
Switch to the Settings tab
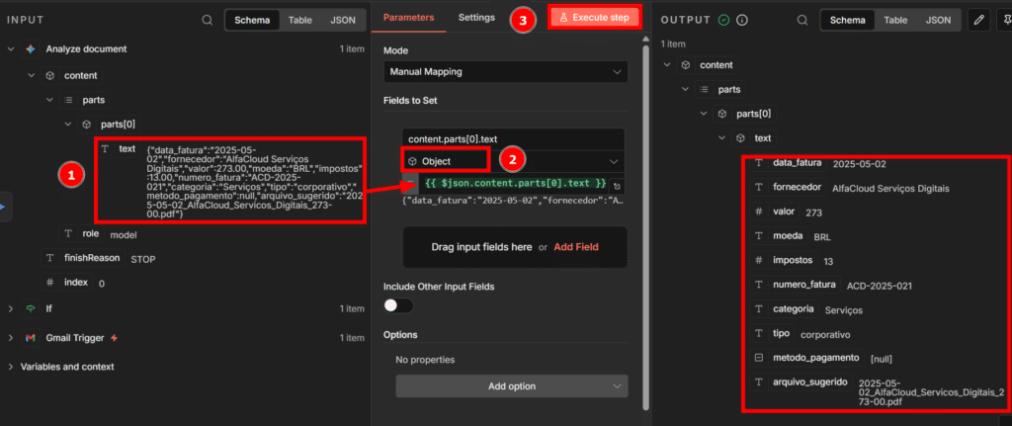coord(477,18)
